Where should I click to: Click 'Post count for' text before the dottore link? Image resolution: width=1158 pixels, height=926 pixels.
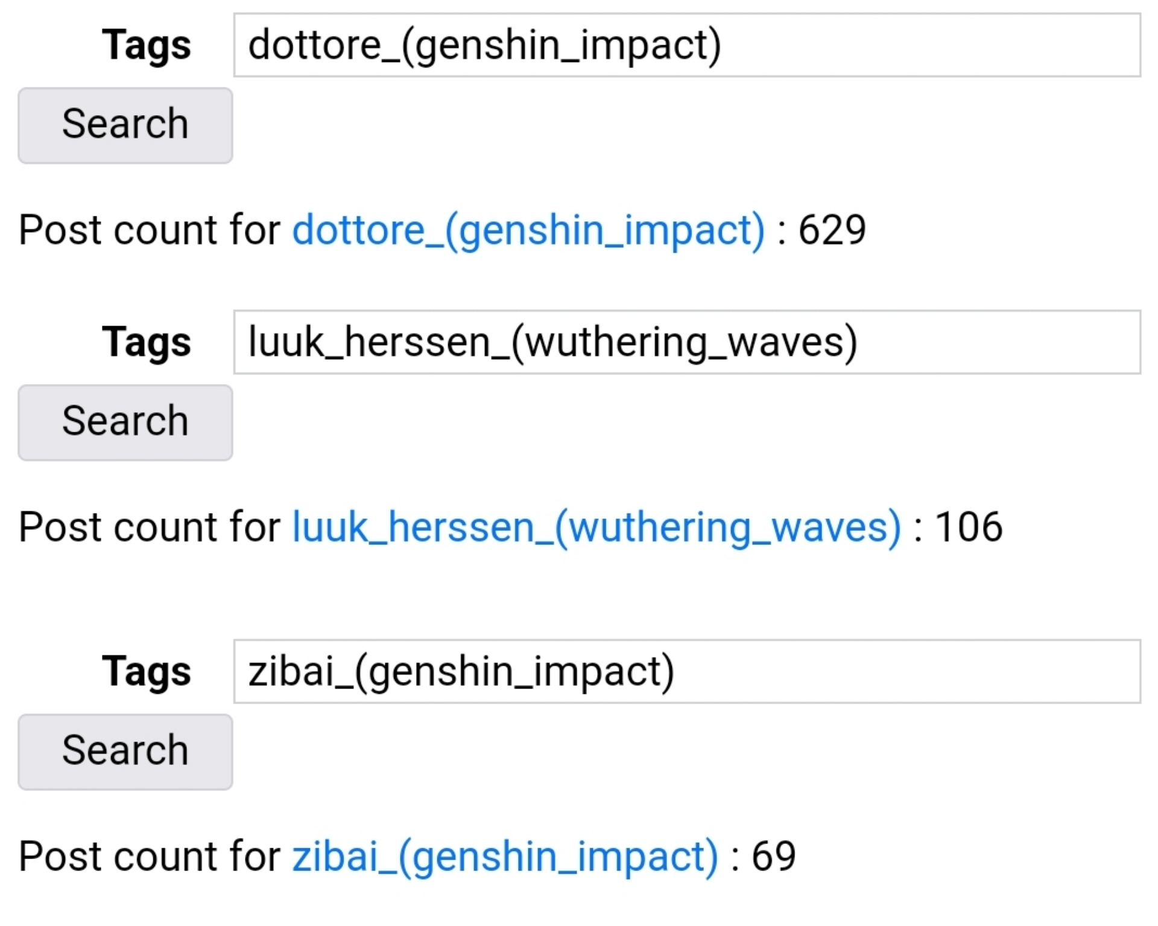(x=150, y=230)
